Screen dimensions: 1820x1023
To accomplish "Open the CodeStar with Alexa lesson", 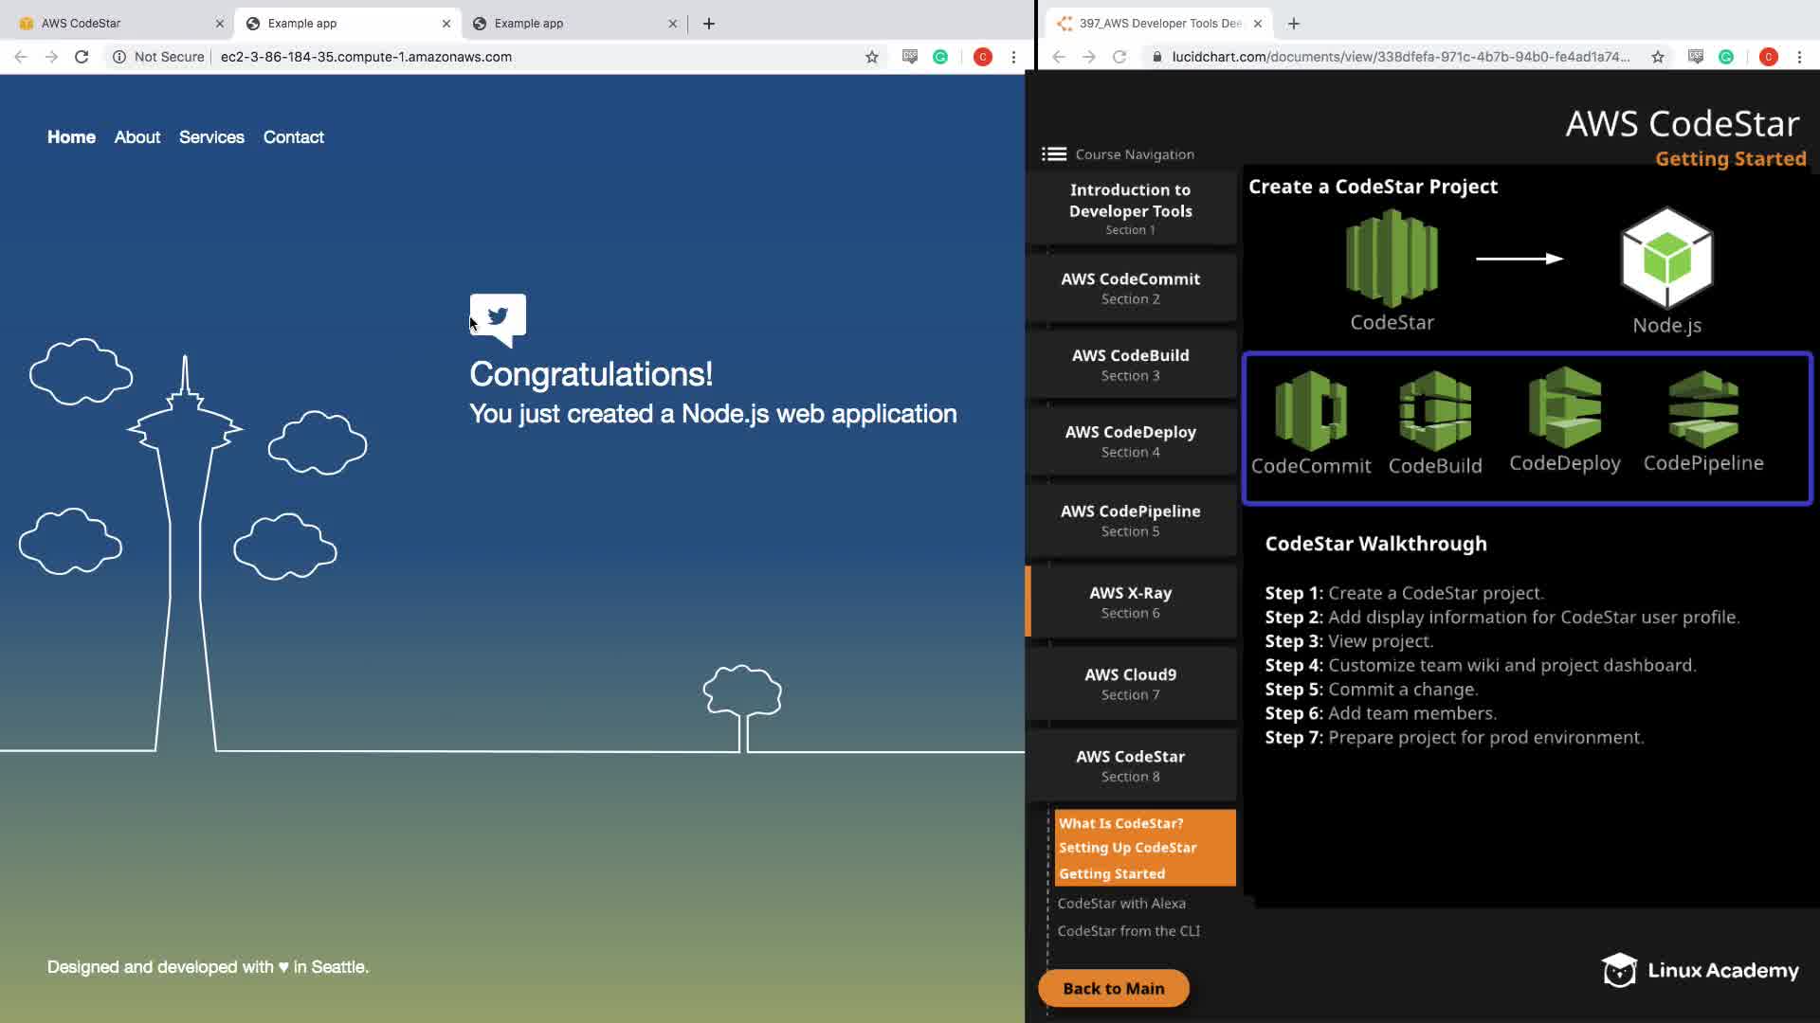I will click(x=1121, y=904).
